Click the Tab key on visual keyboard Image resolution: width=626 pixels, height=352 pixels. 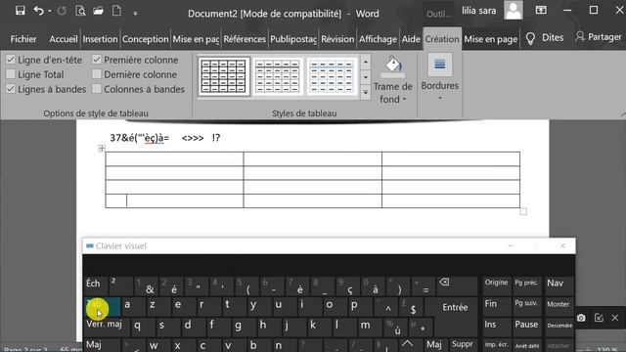click(102, 306)
